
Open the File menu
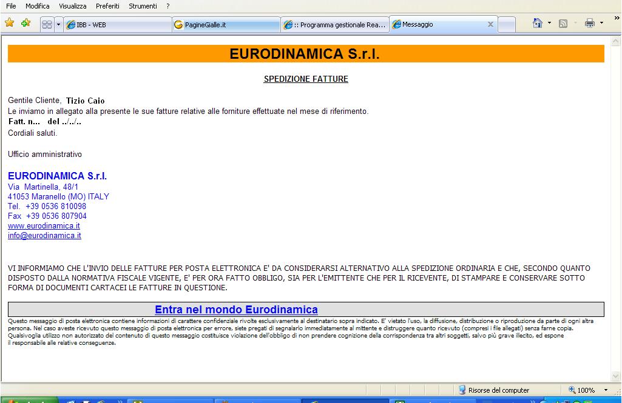11,6
